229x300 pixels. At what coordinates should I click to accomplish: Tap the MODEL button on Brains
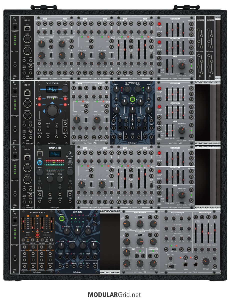(70, 163)
